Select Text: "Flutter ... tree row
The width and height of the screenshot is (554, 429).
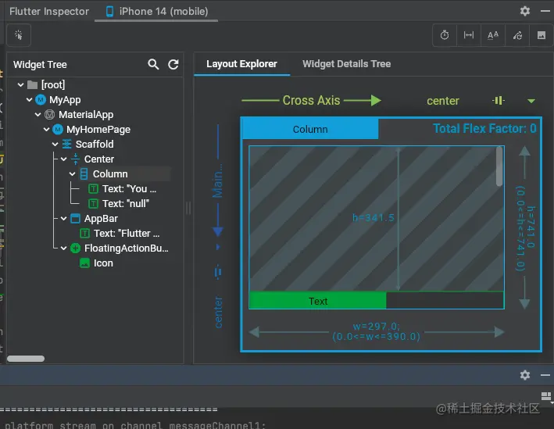(120, 234)
